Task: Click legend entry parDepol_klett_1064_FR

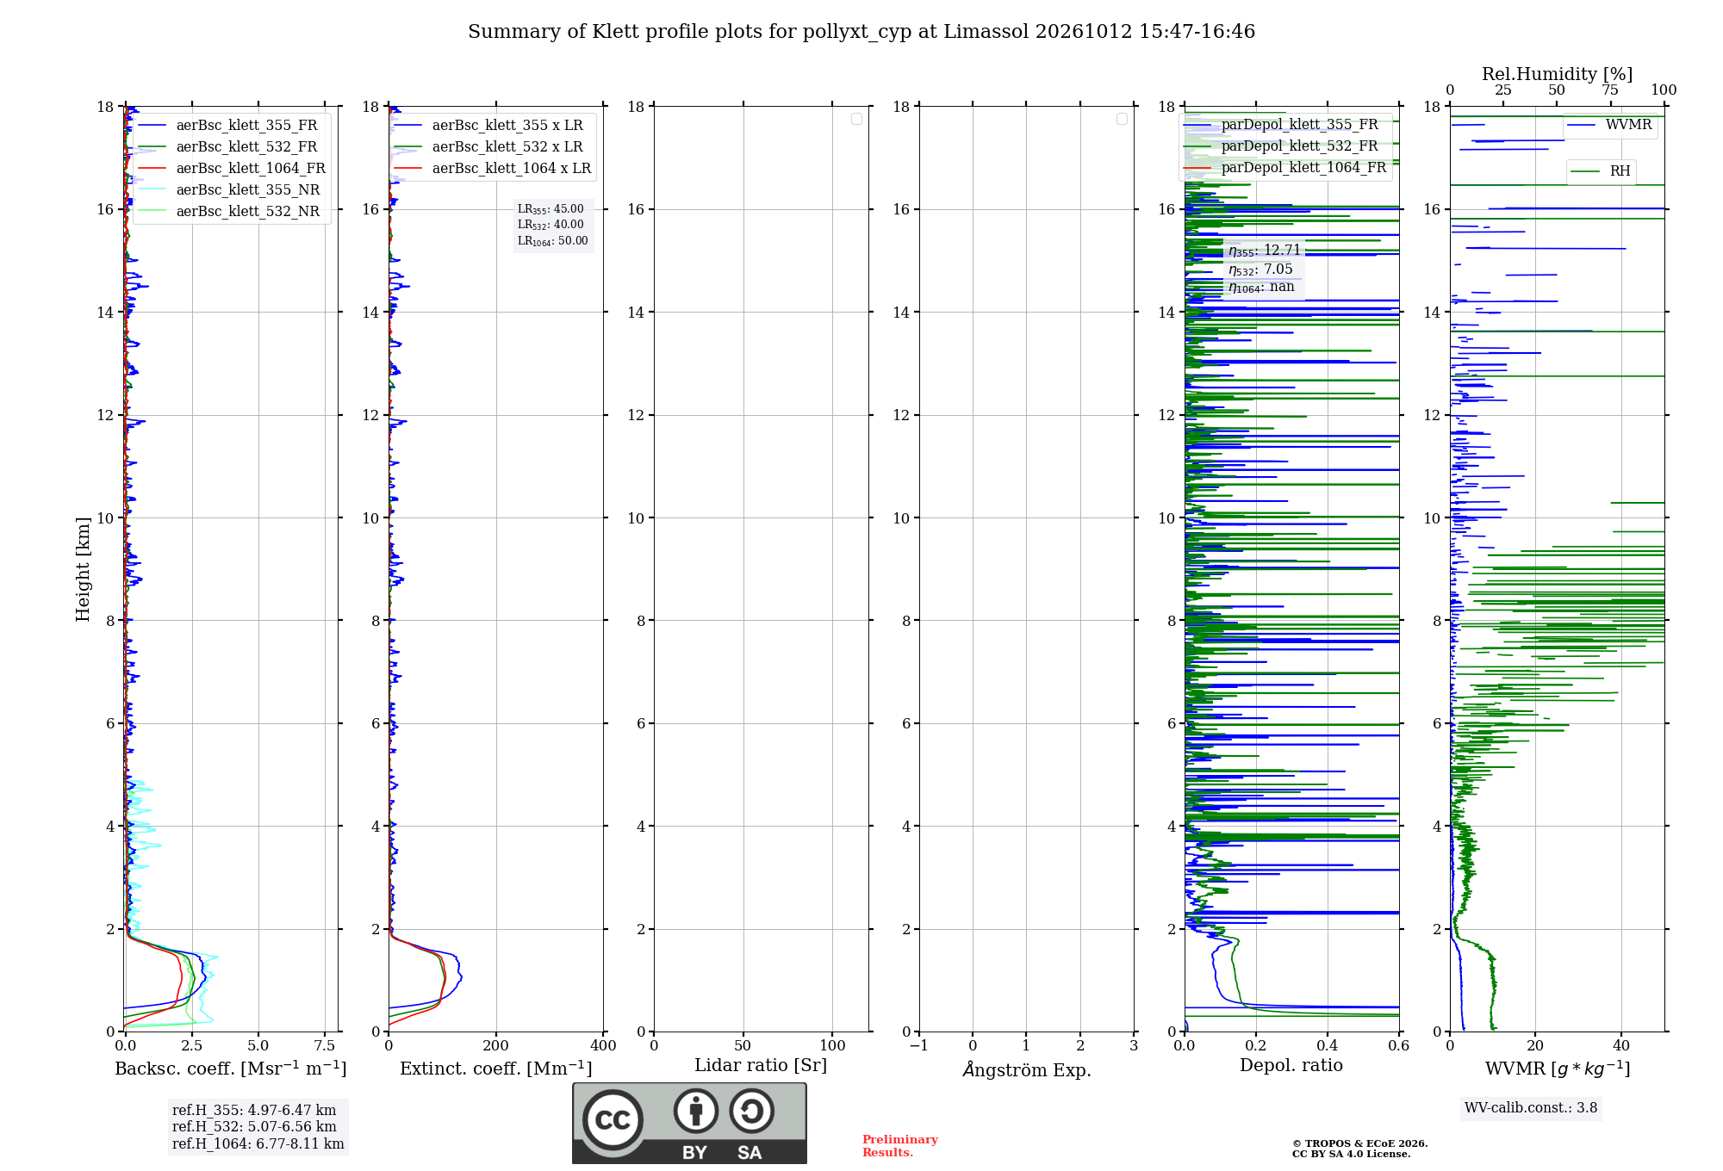Action: point(1285,168)
